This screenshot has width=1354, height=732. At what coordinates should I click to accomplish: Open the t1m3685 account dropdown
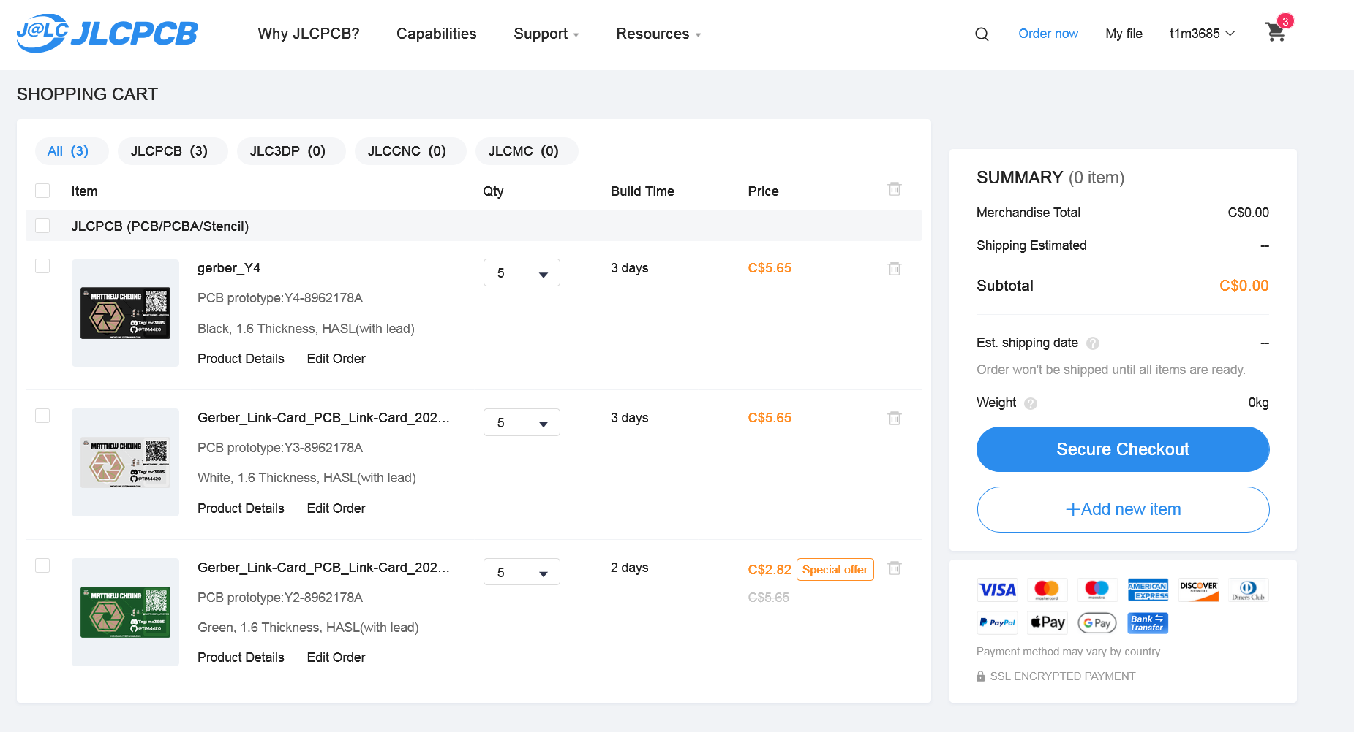click(1202, 34)
